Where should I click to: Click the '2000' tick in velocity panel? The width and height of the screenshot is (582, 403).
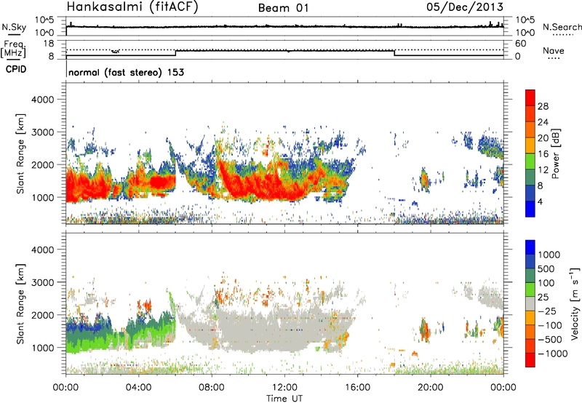pyautogui.click(x=42, y=315)
